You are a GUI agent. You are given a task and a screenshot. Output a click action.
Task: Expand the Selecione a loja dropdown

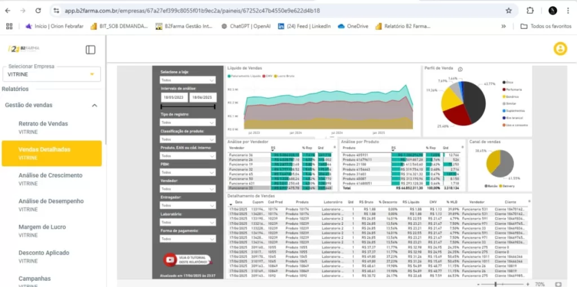pos(188,80)
